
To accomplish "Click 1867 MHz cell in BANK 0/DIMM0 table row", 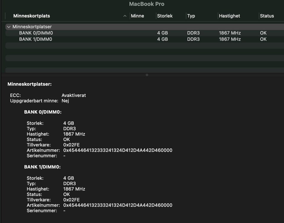I will pos(230,33).
